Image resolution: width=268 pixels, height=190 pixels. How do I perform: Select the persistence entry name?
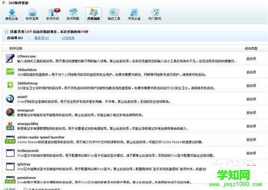coord(26,178)
